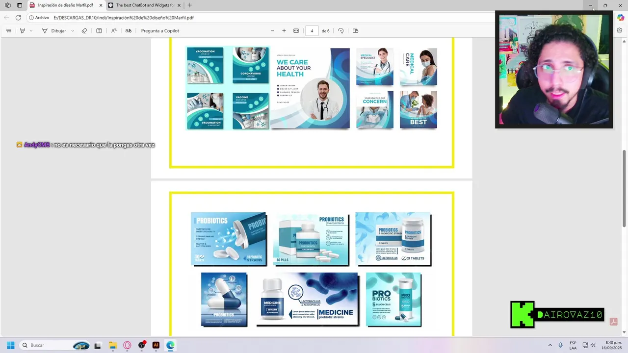The image size is (628, 353).
Task: Open OBS Studio from taskbar
Action: tap(142, 345)
